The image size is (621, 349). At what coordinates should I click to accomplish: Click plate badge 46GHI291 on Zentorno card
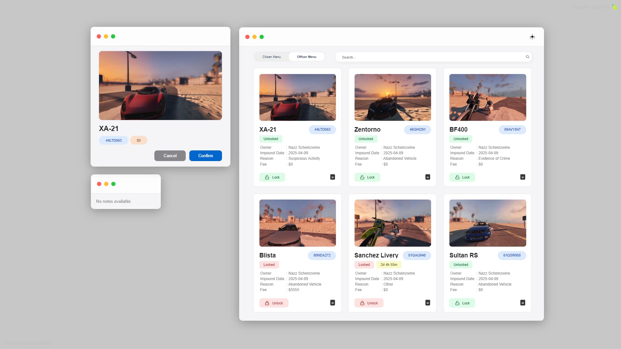417,130
